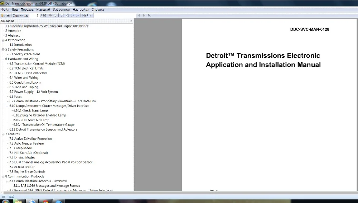Open bookmark 6.4 Wires and Wiring
This screenshot has height=203, width=358.
click(x=24, y=77)
